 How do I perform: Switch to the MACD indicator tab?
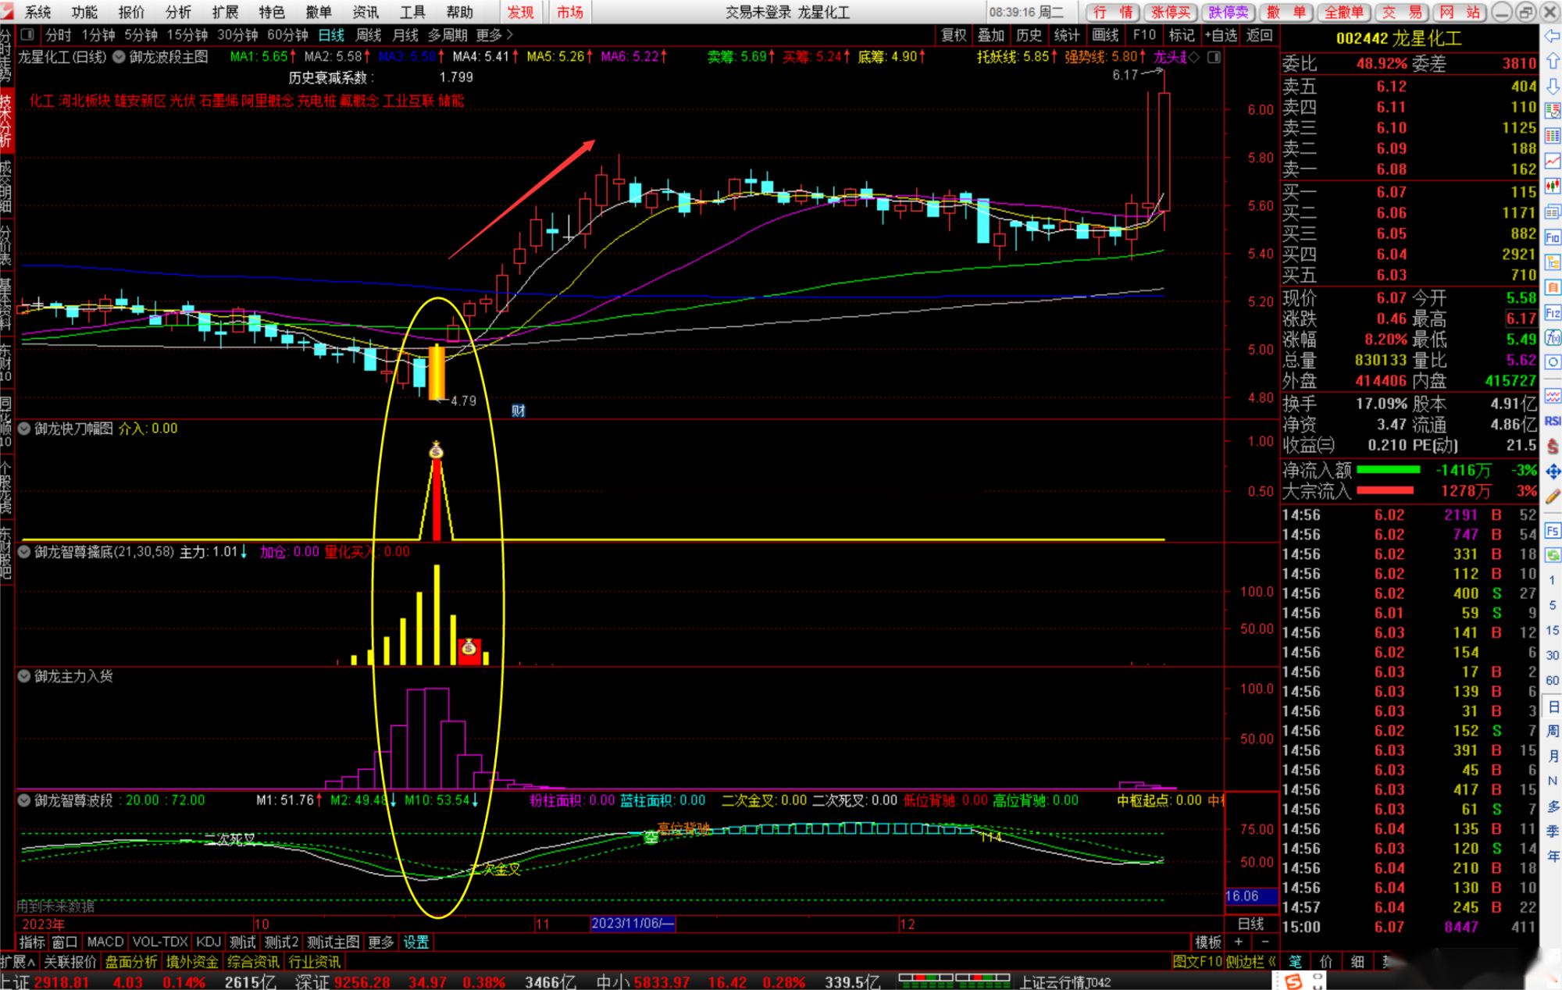pyautogui.click(x=105, y=942)
